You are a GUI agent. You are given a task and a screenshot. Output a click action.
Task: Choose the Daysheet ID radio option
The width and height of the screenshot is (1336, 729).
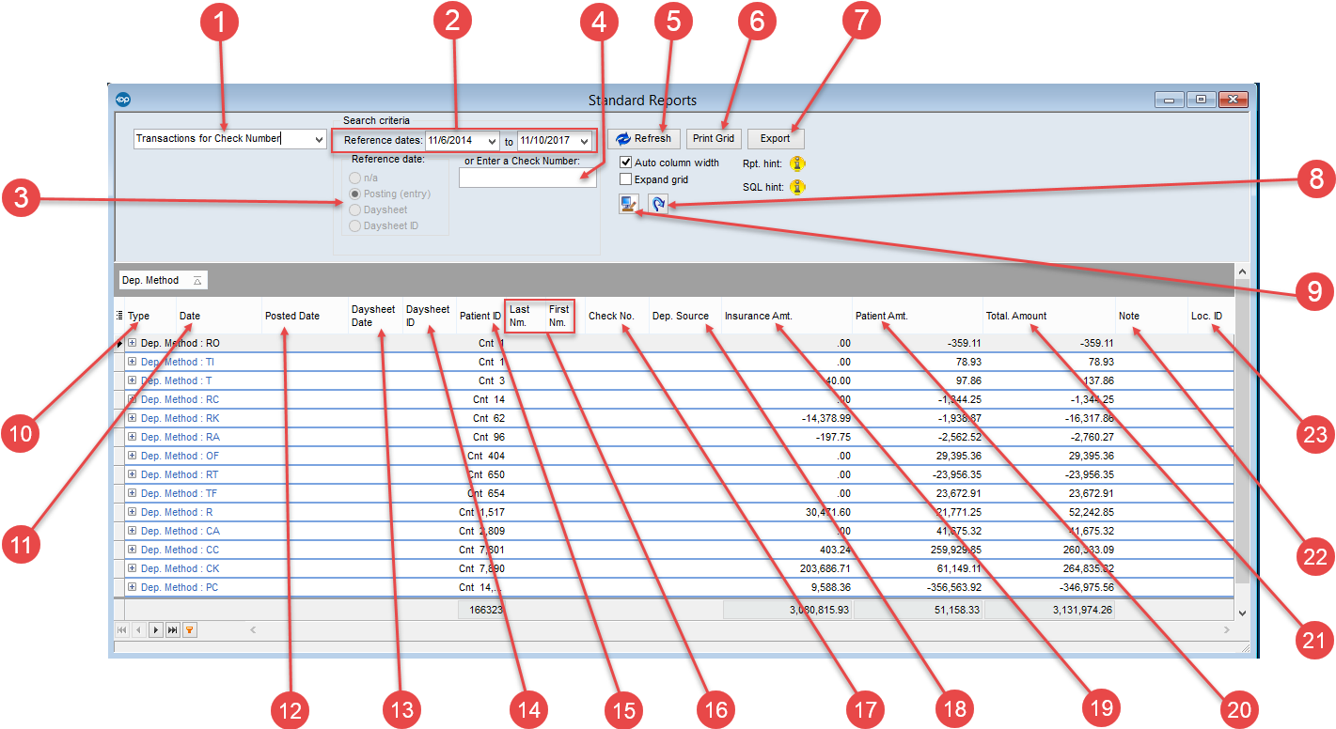tap(354, 225)
